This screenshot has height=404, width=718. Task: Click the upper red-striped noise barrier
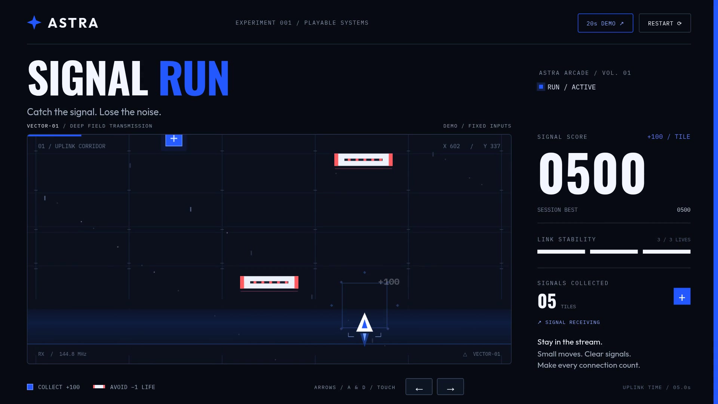pyautogui.click(x=363, y=160)
